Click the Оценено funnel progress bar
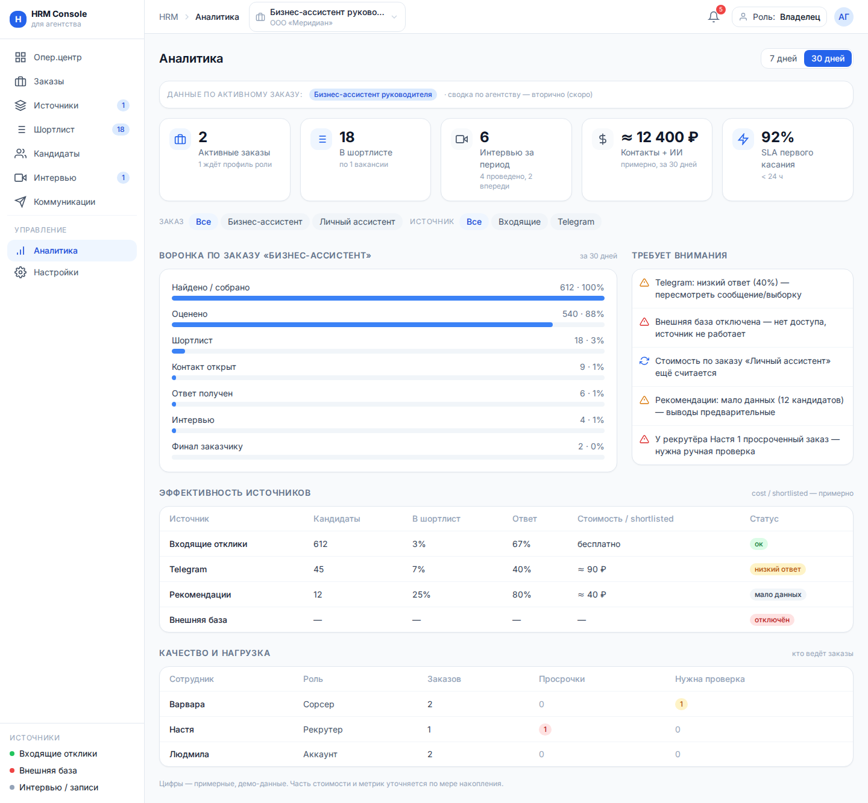Screen dimensions: 868x803 coord(388,325)
